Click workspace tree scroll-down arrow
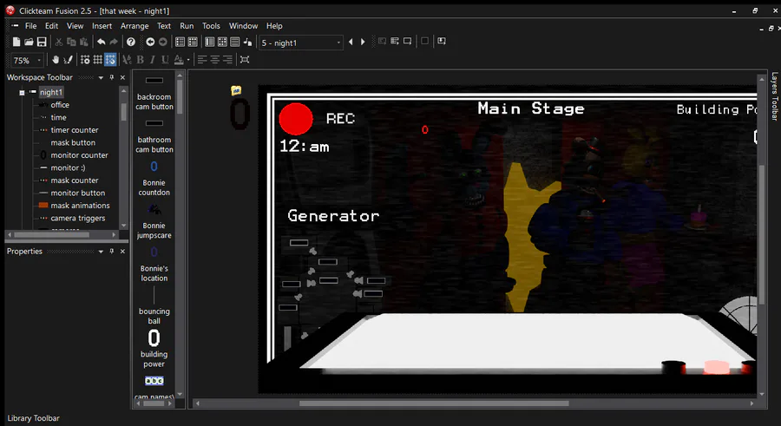Image resolution: width=781 pixels, height=426 pixels. tap(123, 226)
